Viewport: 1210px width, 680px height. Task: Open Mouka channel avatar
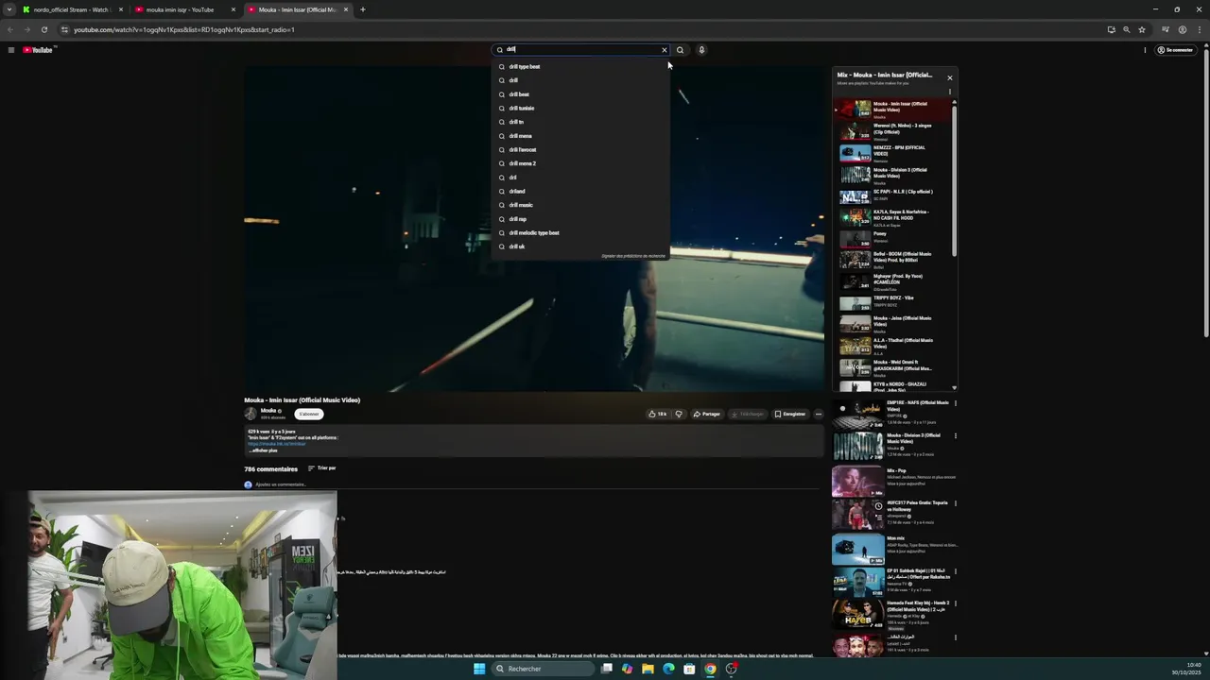point(251,414)
